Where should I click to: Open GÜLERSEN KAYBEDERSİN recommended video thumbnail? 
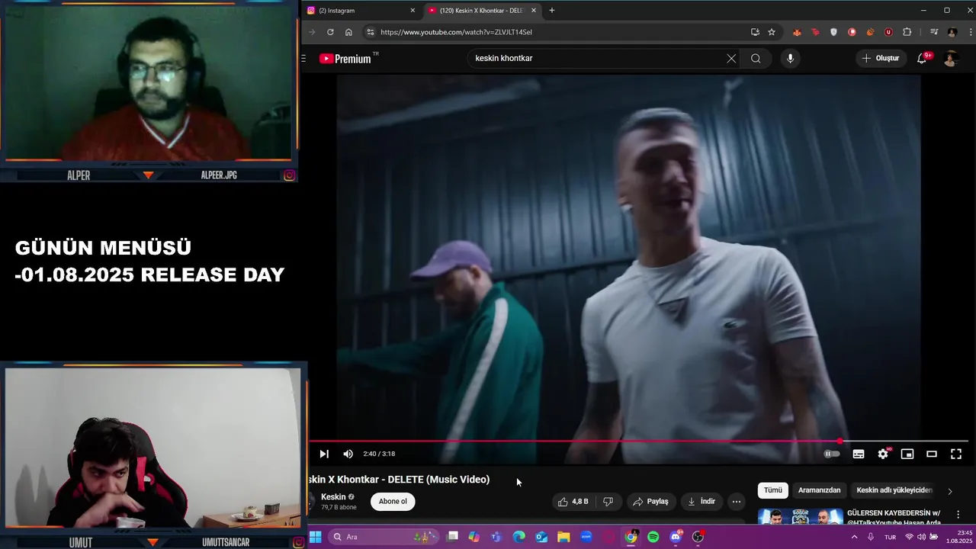click(800, 517)
